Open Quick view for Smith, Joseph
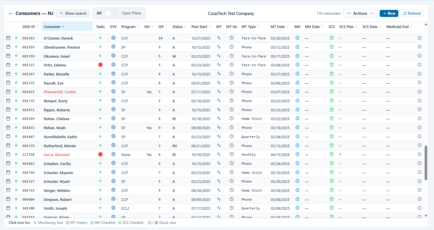434x230 pixels. 420,208
